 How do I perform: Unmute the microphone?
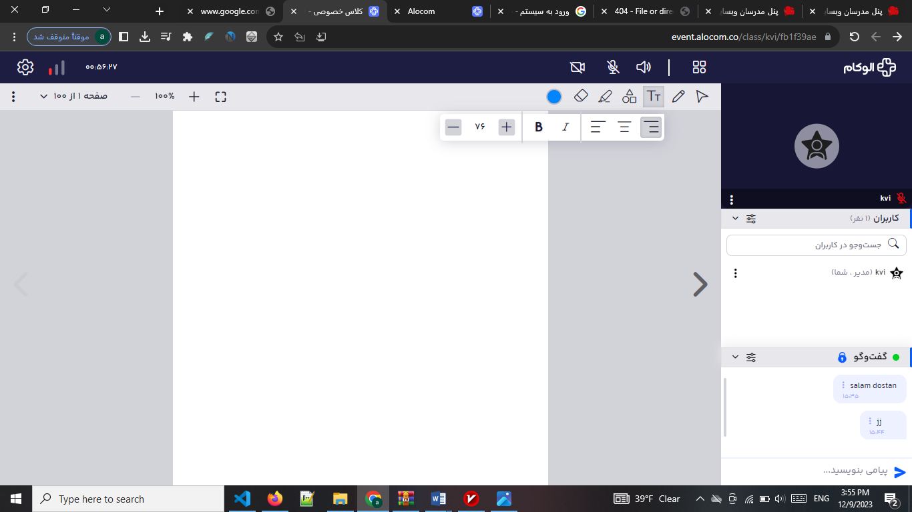click(x=613, y=67)
